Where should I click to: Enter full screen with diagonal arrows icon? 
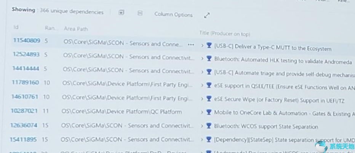(x=207, y=15)
